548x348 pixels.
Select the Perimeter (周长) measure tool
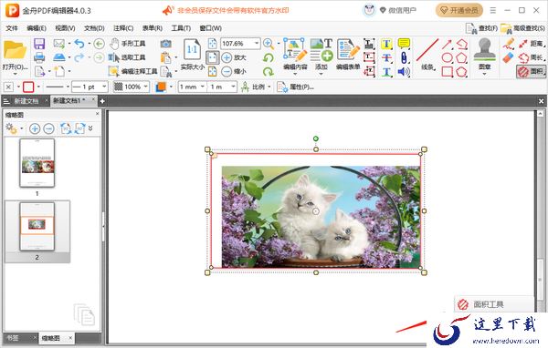(x=532, y=57)
